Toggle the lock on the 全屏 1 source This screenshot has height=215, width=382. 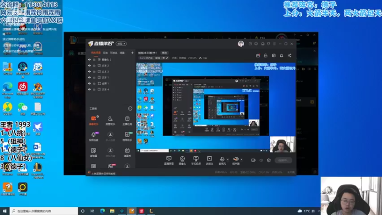point(94,83)
